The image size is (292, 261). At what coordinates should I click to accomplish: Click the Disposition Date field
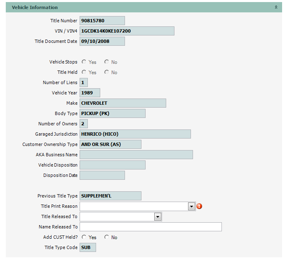(x=102, y=175)
